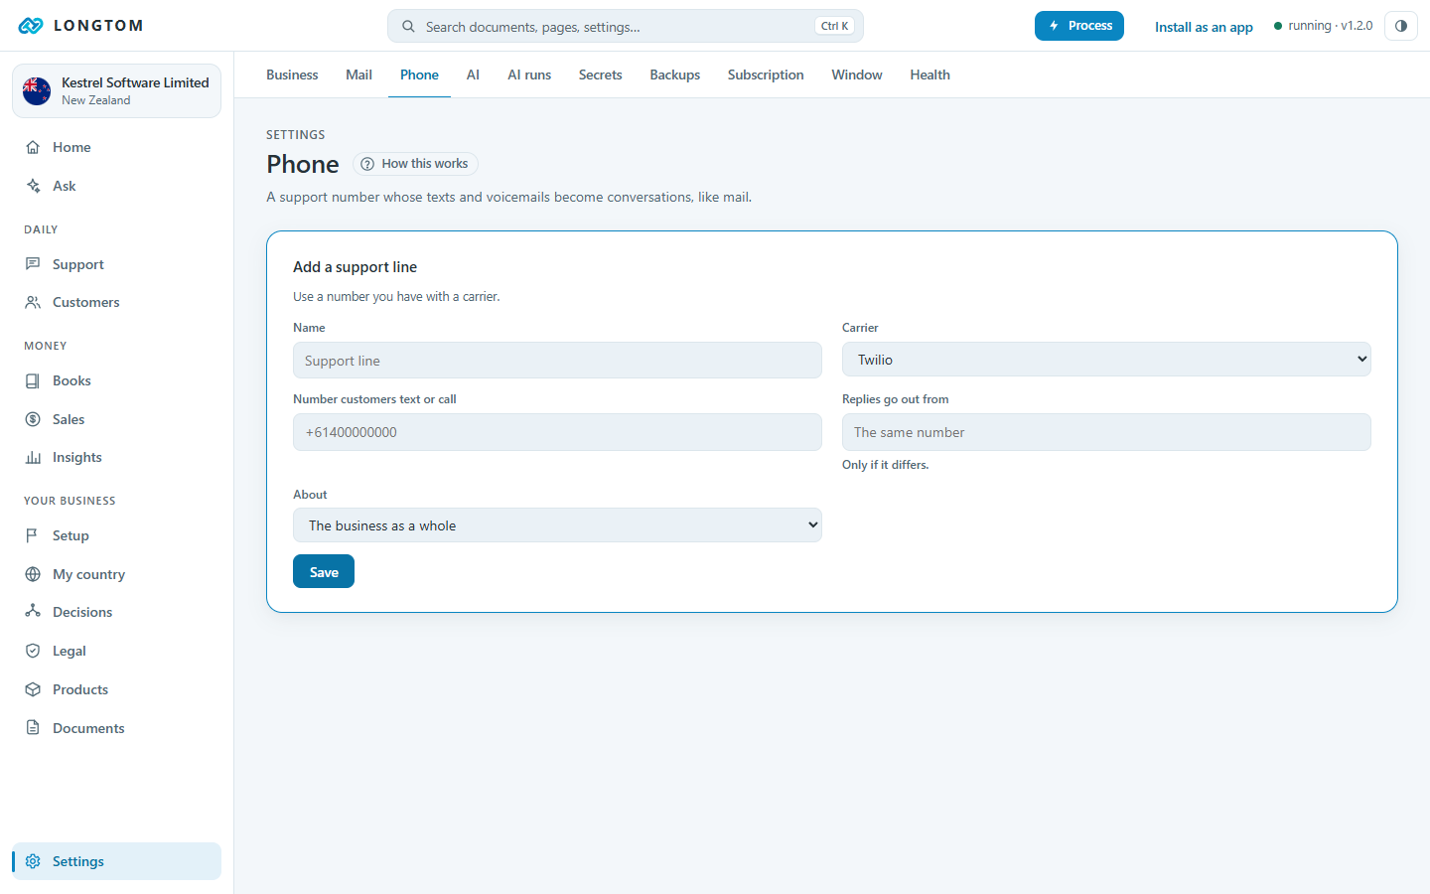This screenshot has height=894, width=1430.
Task: Click the Sales dollar icon
Action: pos(33,419)
